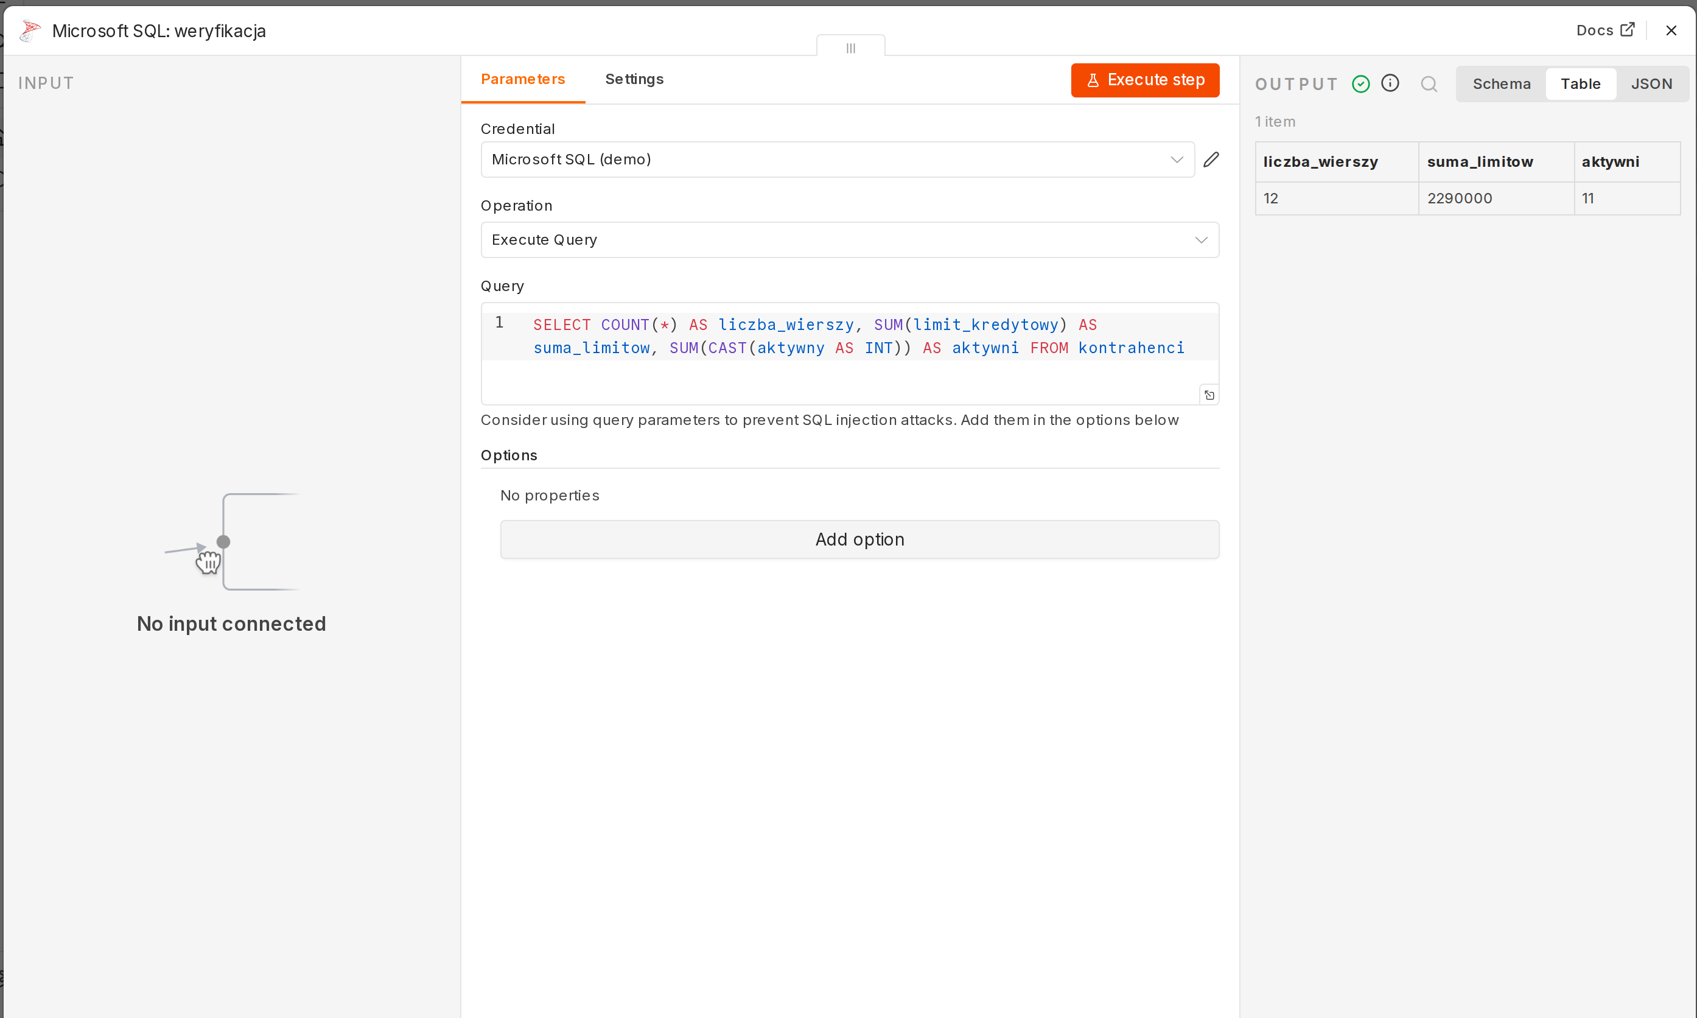Search output with the magnifier icon
The height and width of the screenshot is (1018, 1697).
[x=1429, y=83]
